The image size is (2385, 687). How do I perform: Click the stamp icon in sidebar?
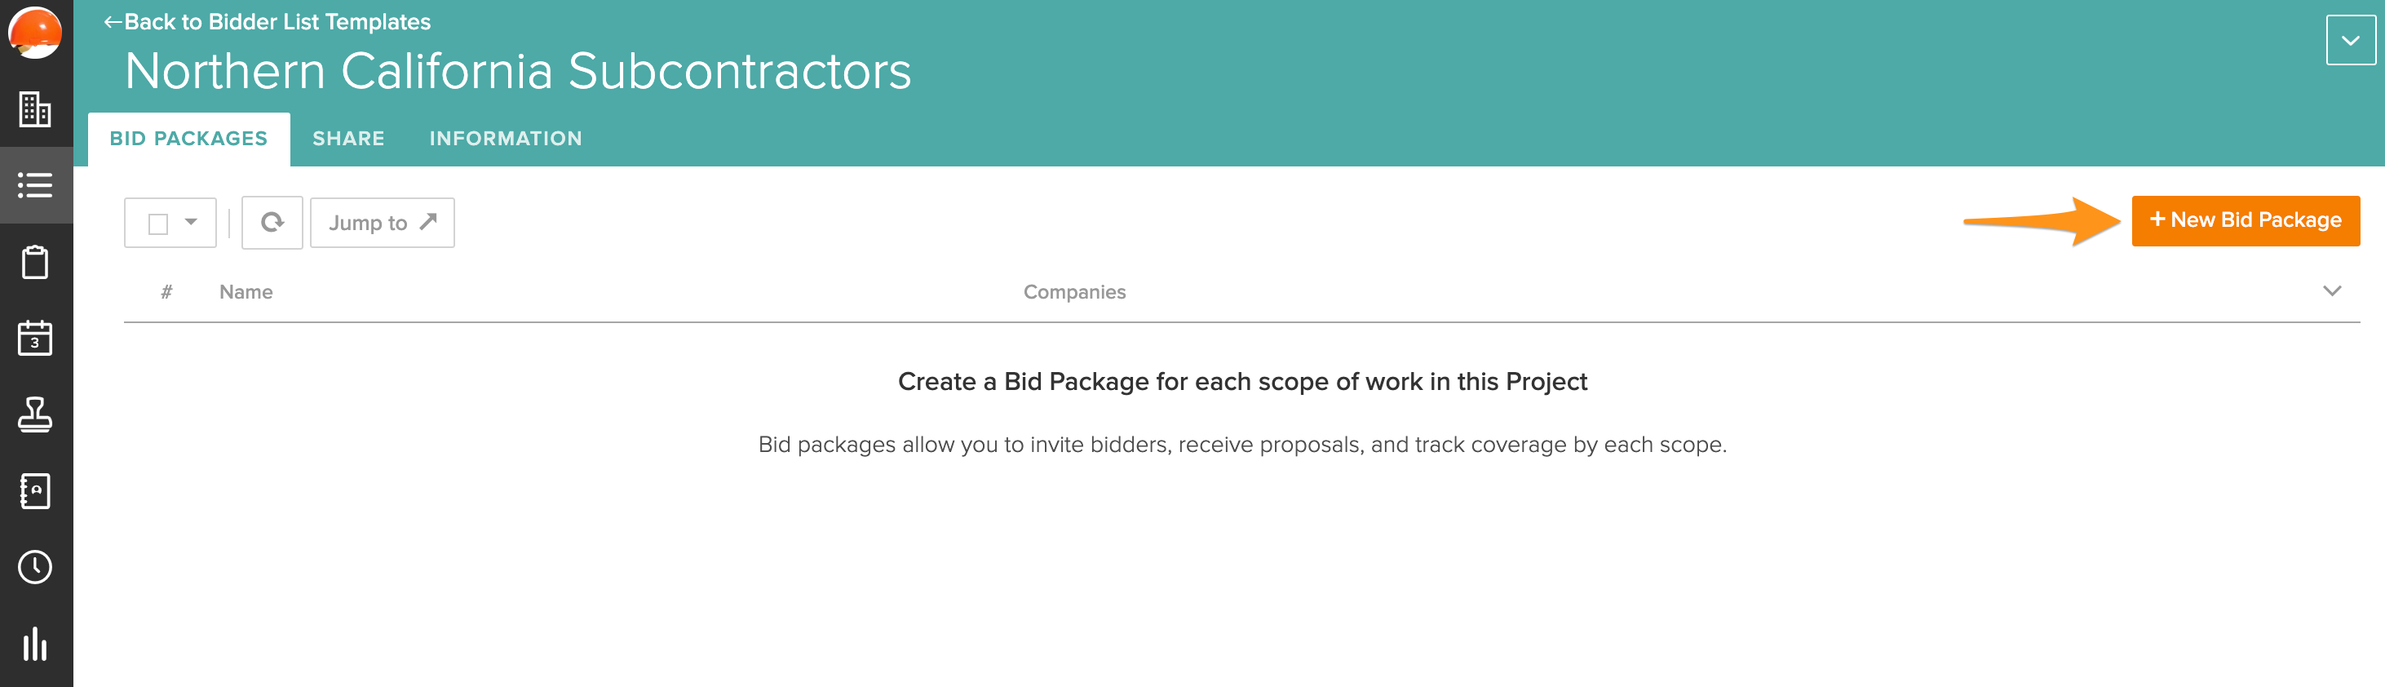[x=35, y=414]
